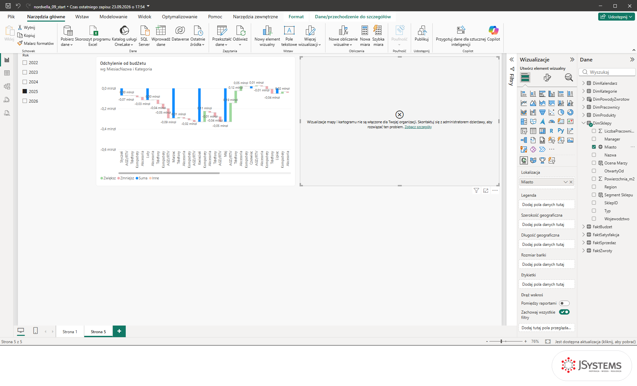Image resolution: width=637 pixels, height=386 pixels.
Task: Click Udostępnij button
Action: pos(616,17)
